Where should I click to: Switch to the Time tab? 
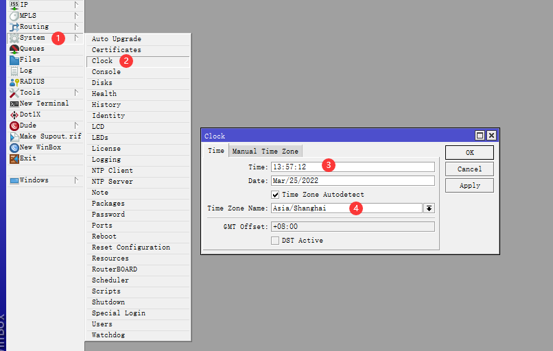coord(216,151)
